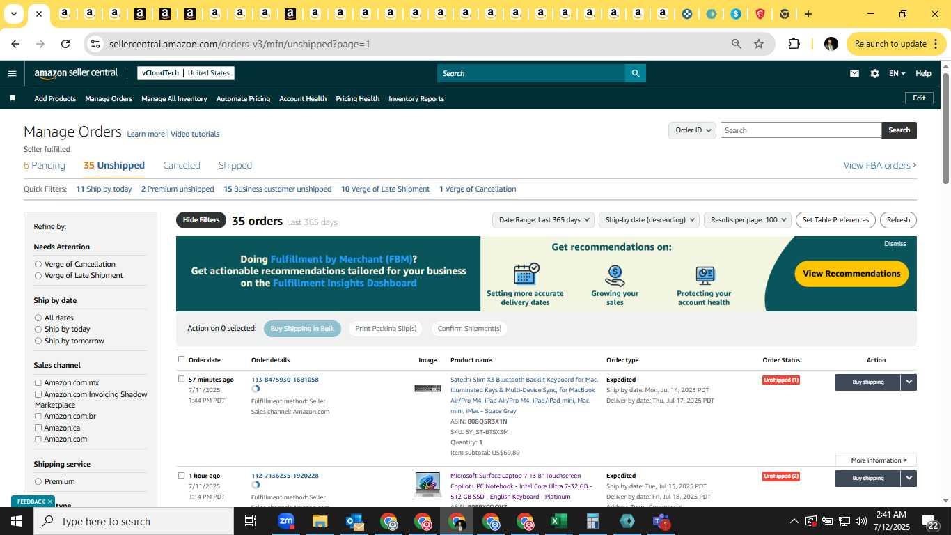
Task: Click the 10 Verge of Late Shipment quick filter
Action: (x=385, y=189)
